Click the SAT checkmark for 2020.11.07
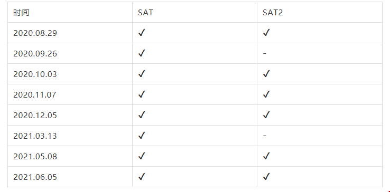Viewport: 390px width, 192px height. (142, 94)
